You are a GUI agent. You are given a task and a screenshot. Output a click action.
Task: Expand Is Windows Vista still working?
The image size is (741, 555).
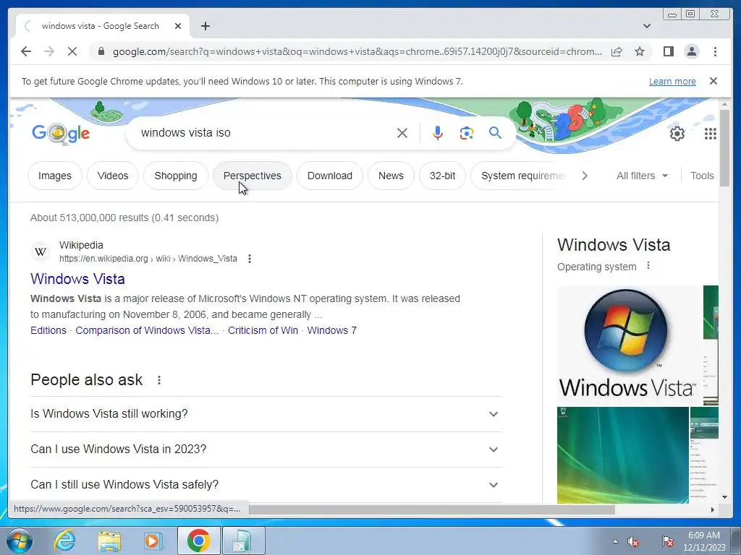[x=266, y=414]
